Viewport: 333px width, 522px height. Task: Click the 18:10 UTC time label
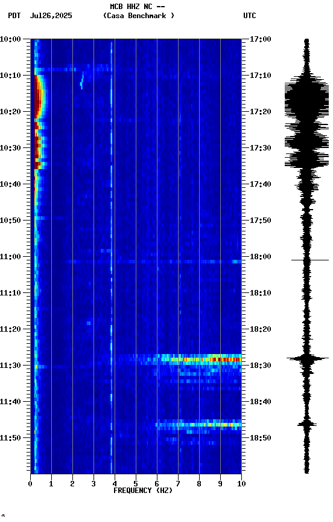pos(261,293)
